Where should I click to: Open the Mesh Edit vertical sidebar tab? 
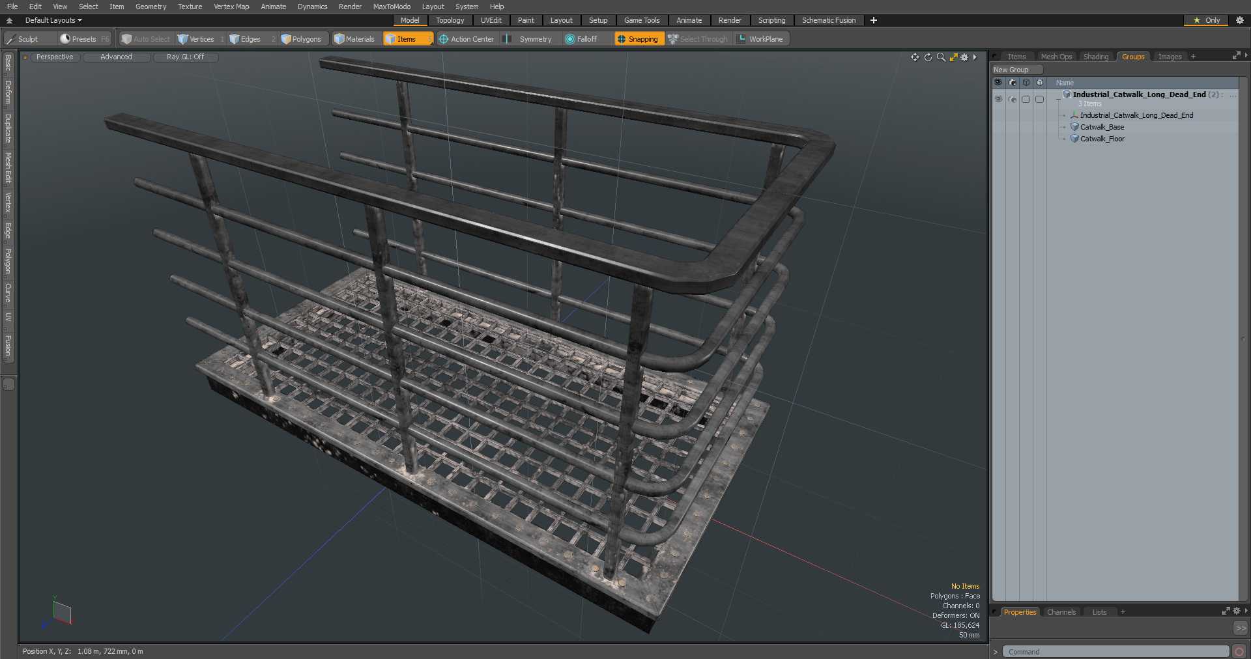pyautogui.click(x=8, y=168)
